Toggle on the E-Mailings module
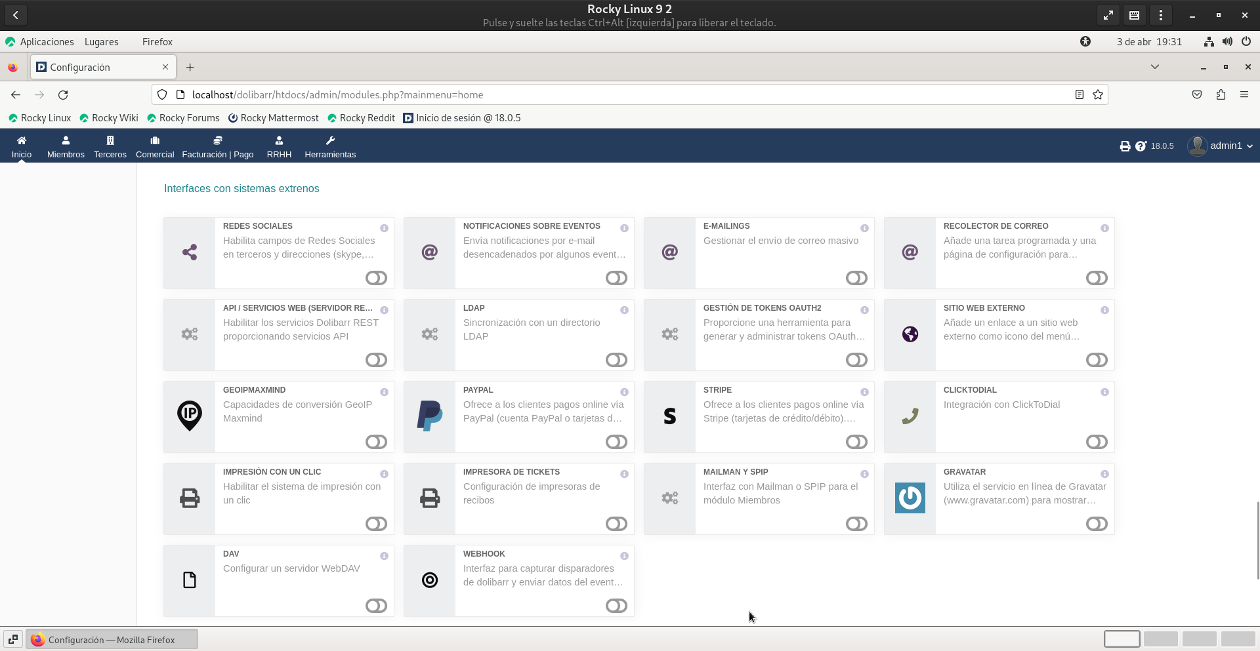The height and width of the screenshot is (651, 1260). pos(856,278)
